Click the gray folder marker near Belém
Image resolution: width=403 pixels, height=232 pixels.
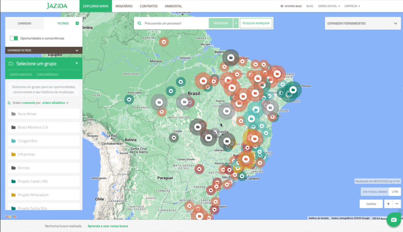[231, 57]
